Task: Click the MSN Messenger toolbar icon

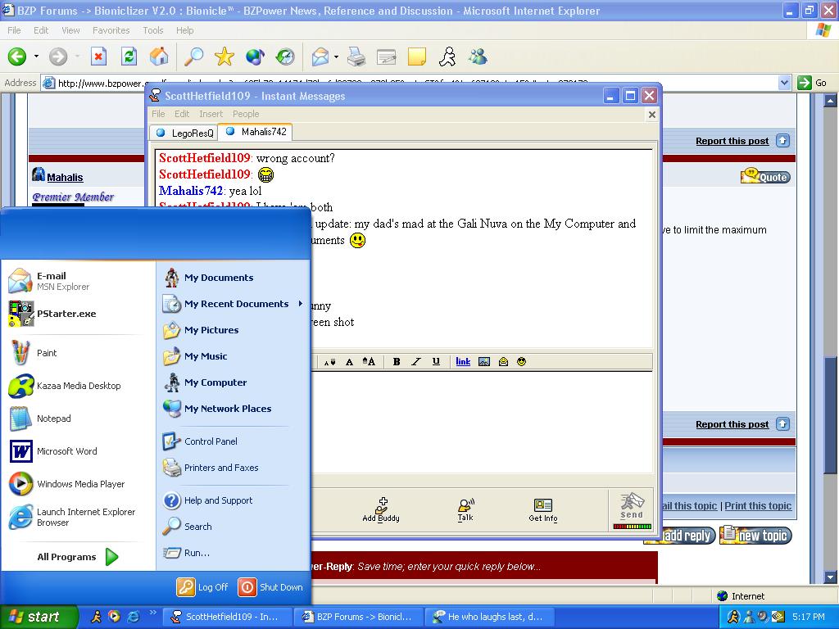Action: (478, 57)
